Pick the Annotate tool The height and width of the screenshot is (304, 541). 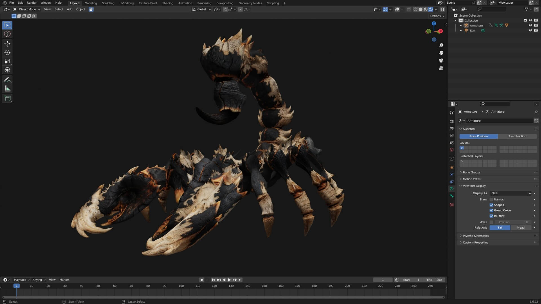[x=7, y=80]
